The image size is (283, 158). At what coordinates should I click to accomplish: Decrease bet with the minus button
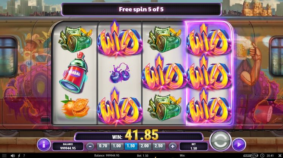pos(90,146)
